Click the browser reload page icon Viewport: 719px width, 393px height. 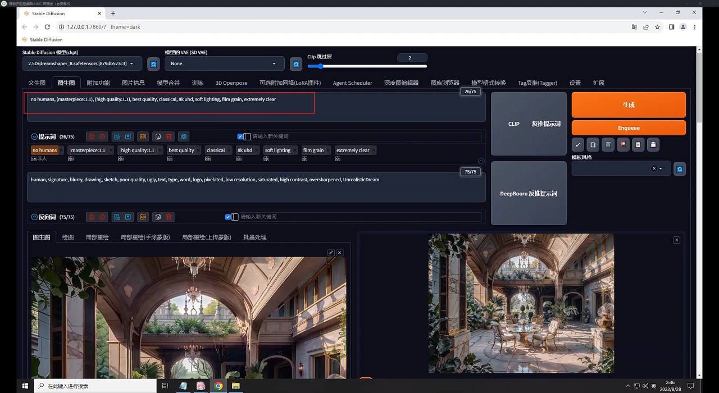pos(47,27)
